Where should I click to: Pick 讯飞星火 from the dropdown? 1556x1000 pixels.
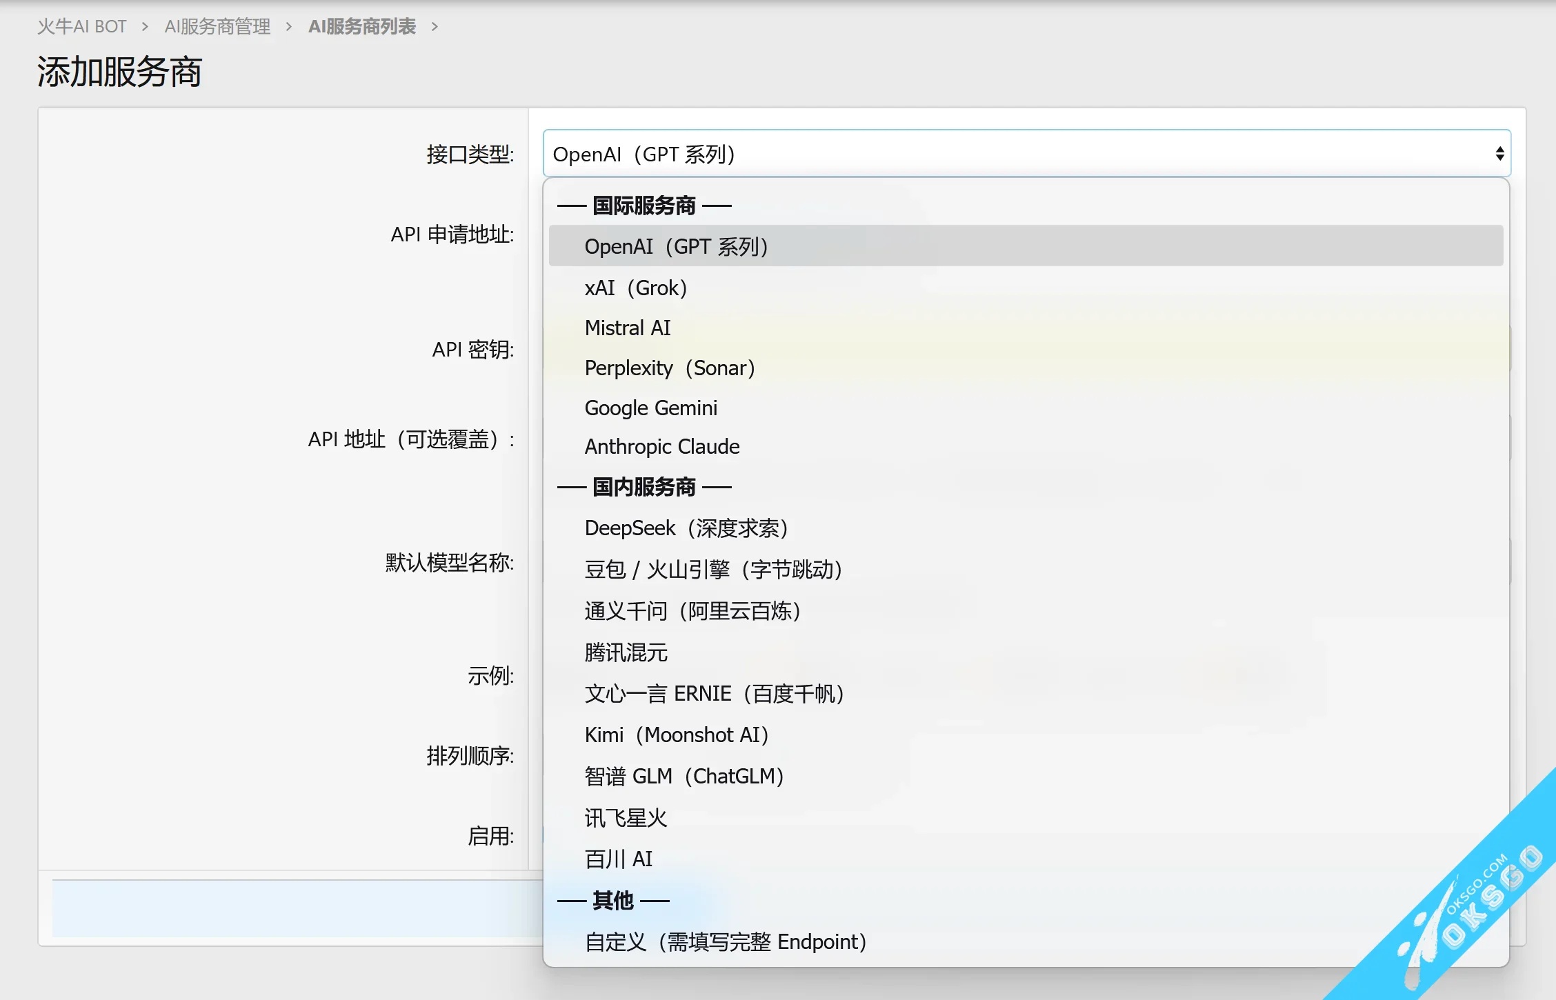point(626,818)
